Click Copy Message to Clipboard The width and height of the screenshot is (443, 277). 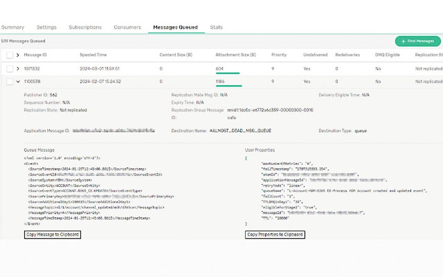point(53,234)
